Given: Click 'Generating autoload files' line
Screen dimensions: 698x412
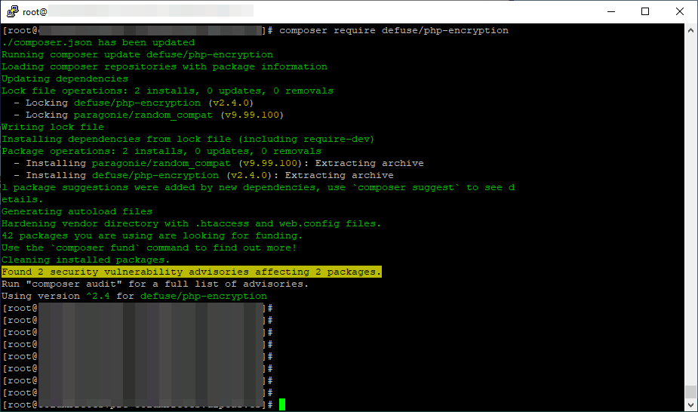Looking at the screenshot, I should (76, 211).
